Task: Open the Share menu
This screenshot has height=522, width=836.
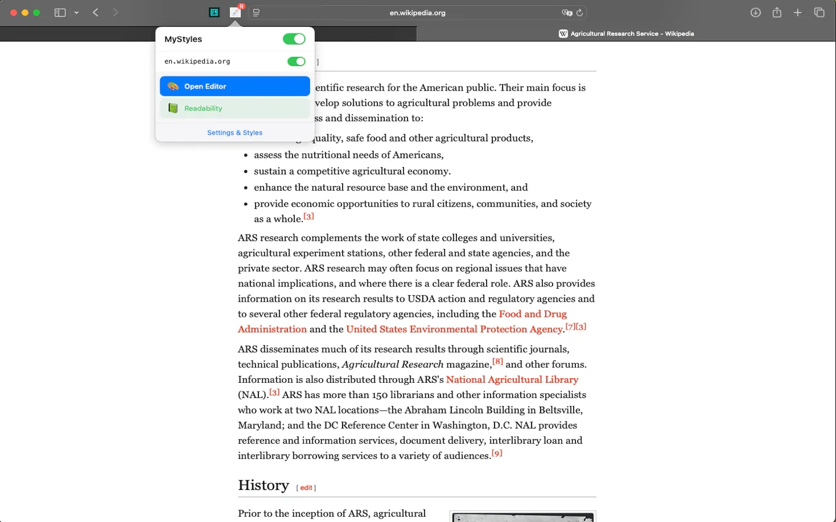Action: [x=777, y=12]
